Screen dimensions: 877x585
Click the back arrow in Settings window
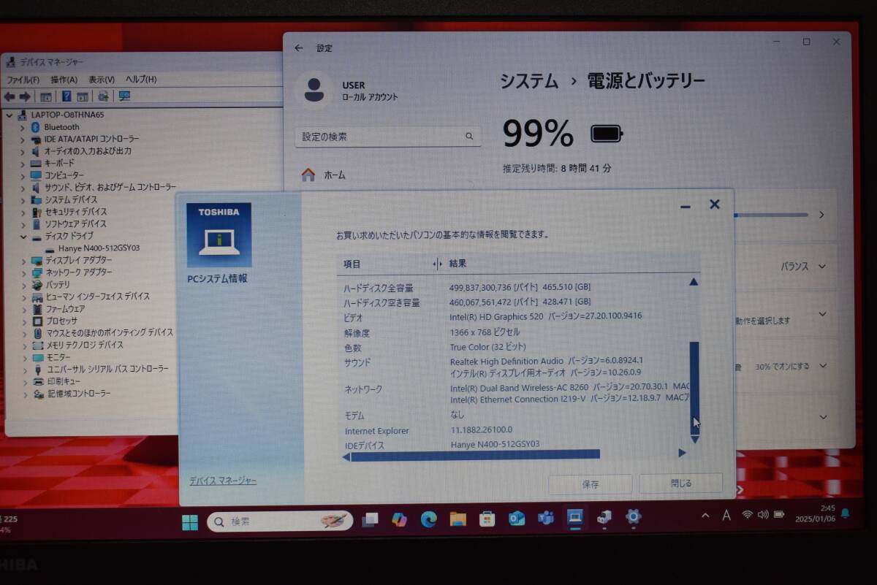[x=298, y=48]
